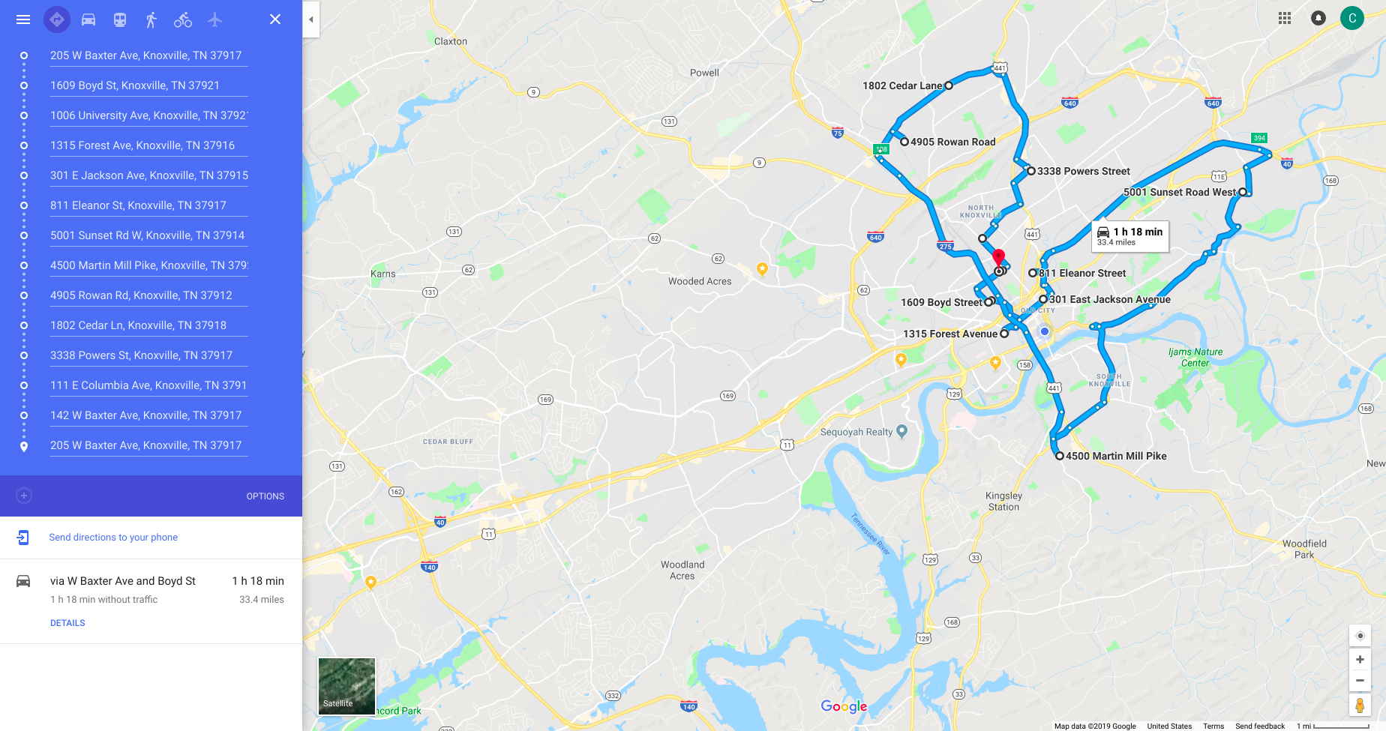Viewport: 1386px width, 731px height.
Task: Select flights travel mode icon
Action: pos(215,19)
